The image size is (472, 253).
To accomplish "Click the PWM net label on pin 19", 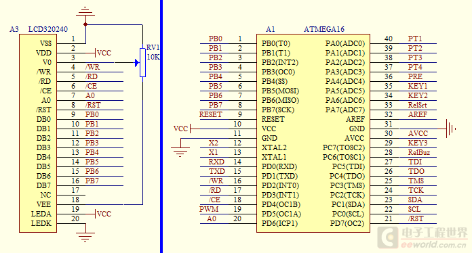I will [209, 209].
